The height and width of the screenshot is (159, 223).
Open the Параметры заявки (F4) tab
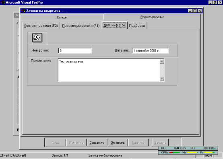click(x=81, y=26)
